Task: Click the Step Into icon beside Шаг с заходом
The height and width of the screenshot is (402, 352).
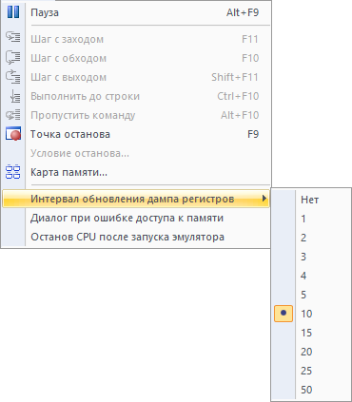Action: point(13,37)
